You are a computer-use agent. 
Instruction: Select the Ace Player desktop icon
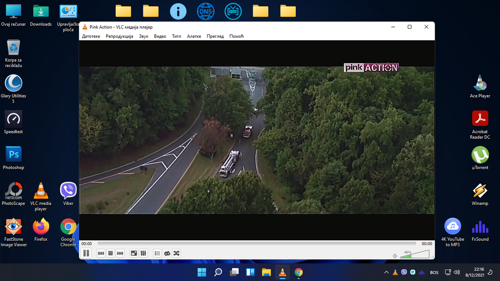point(480,86)
